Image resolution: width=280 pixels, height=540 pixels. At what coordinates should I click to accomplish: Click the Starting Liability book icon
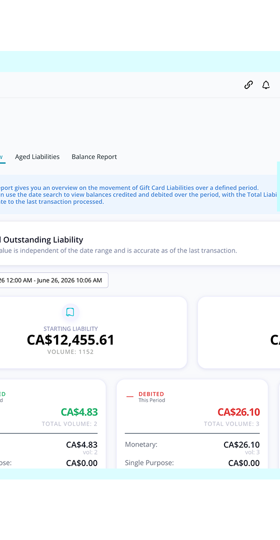[x=70, y=312]
